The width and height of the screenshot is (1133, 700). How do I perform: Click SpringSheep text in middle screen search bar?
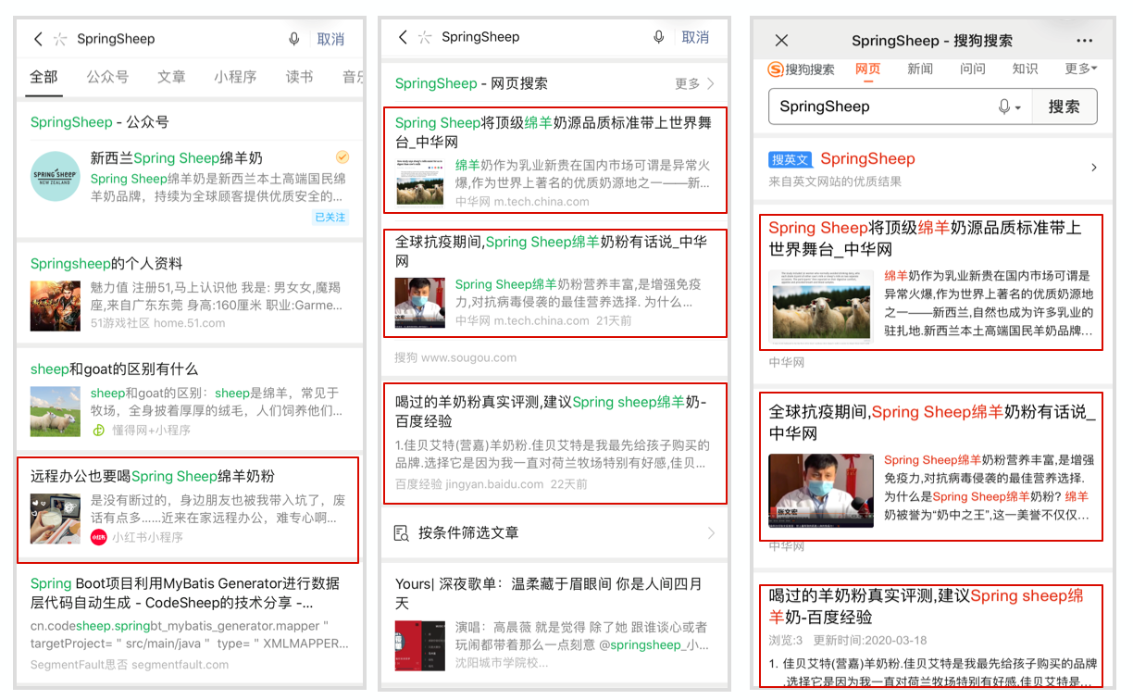click(480, 37)
